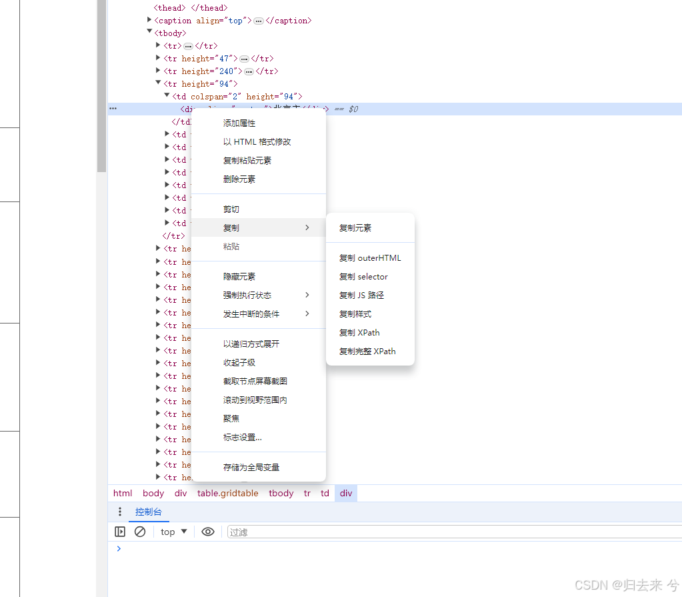The width and height of the screenshot is (682, 597).
Task: Open the drawer three-dot menu beside 控制台
Action: tap(120, 512)
